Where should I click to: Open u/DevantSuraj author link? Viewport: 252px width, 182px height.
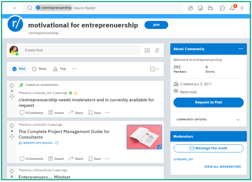(x=42, y=170)
